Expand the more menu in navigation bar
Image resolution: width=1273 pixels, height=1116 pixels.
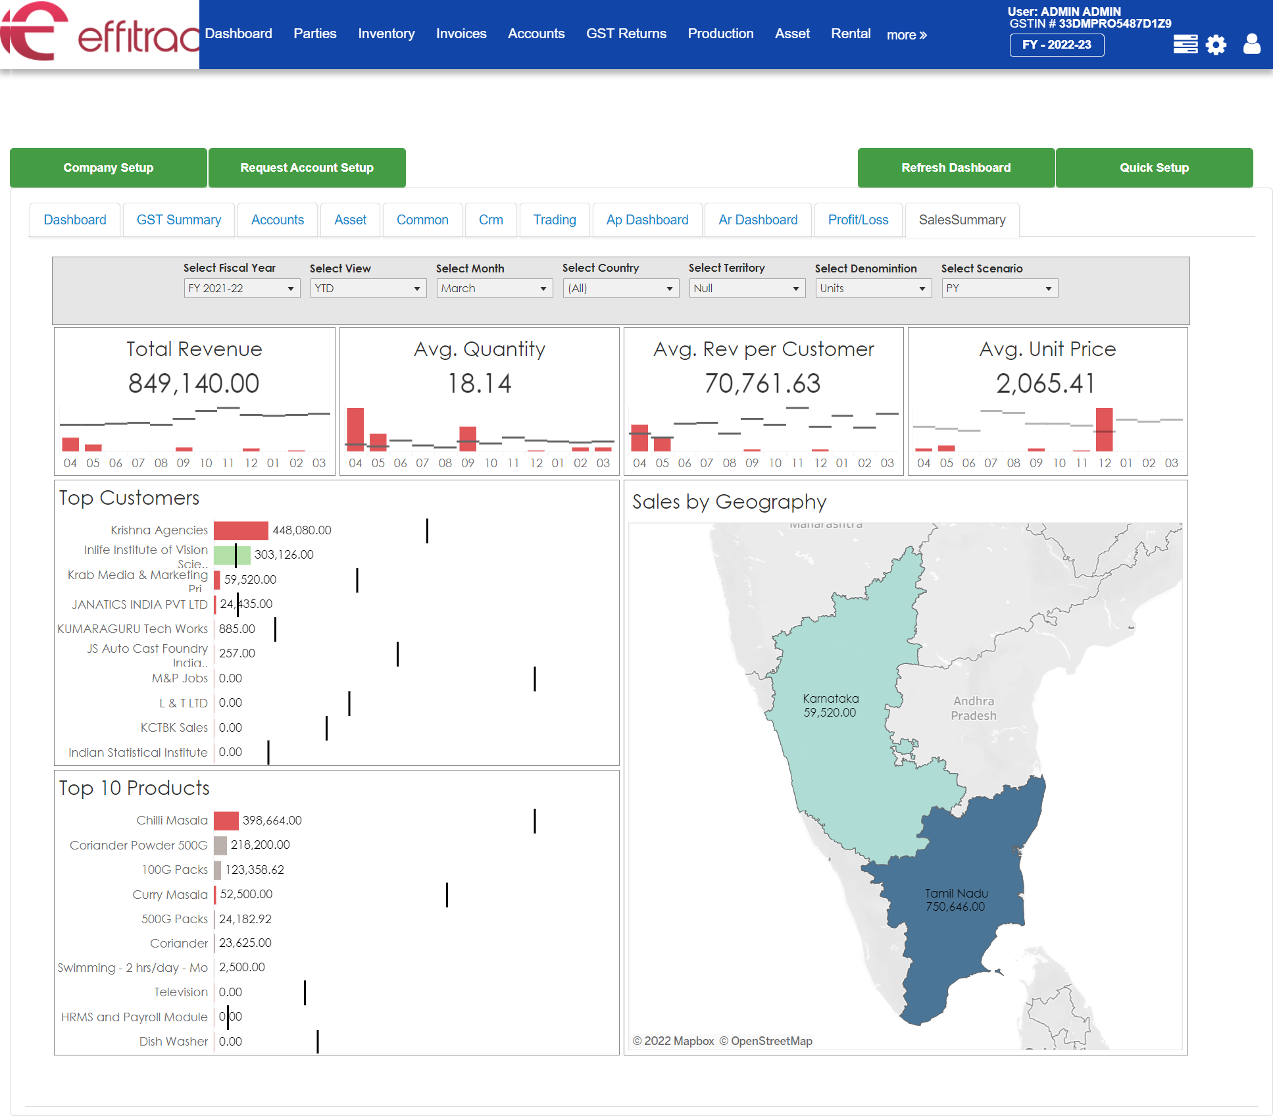point(906,35)
